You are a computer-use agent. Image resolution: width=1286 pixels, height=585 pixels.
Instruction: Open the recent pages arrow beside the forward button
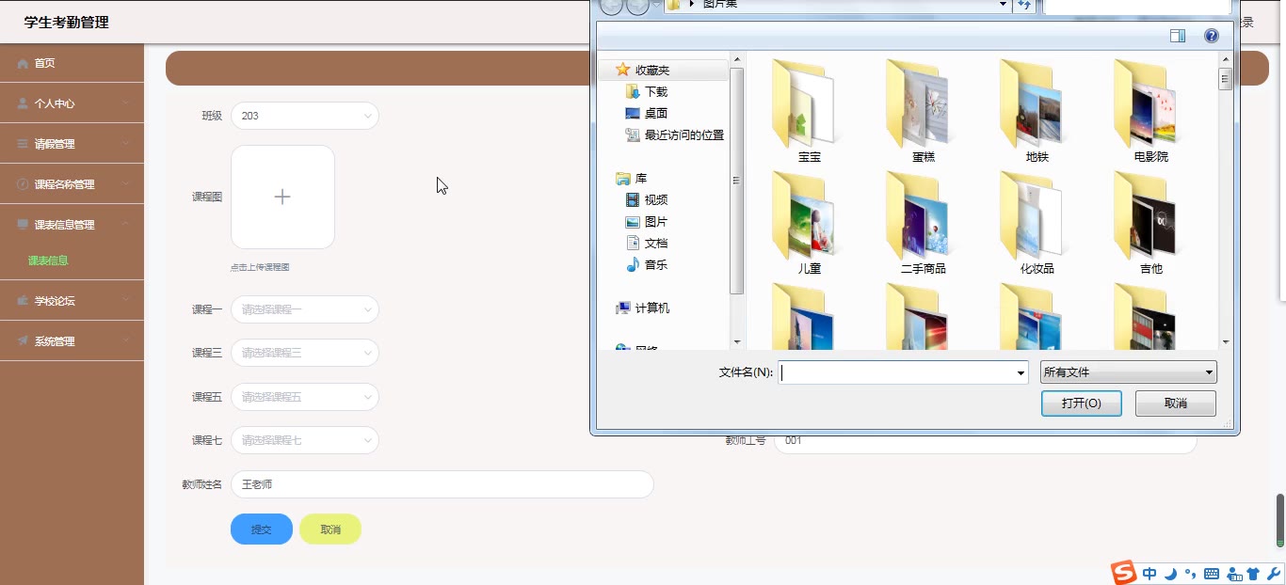657,5
